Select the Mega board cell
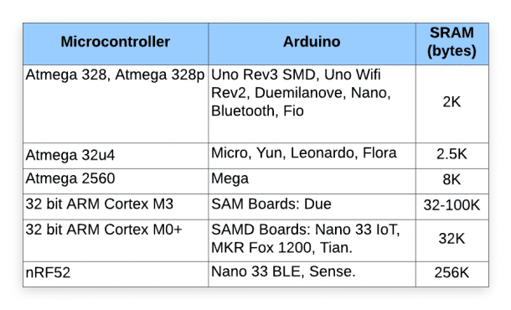 312,181
